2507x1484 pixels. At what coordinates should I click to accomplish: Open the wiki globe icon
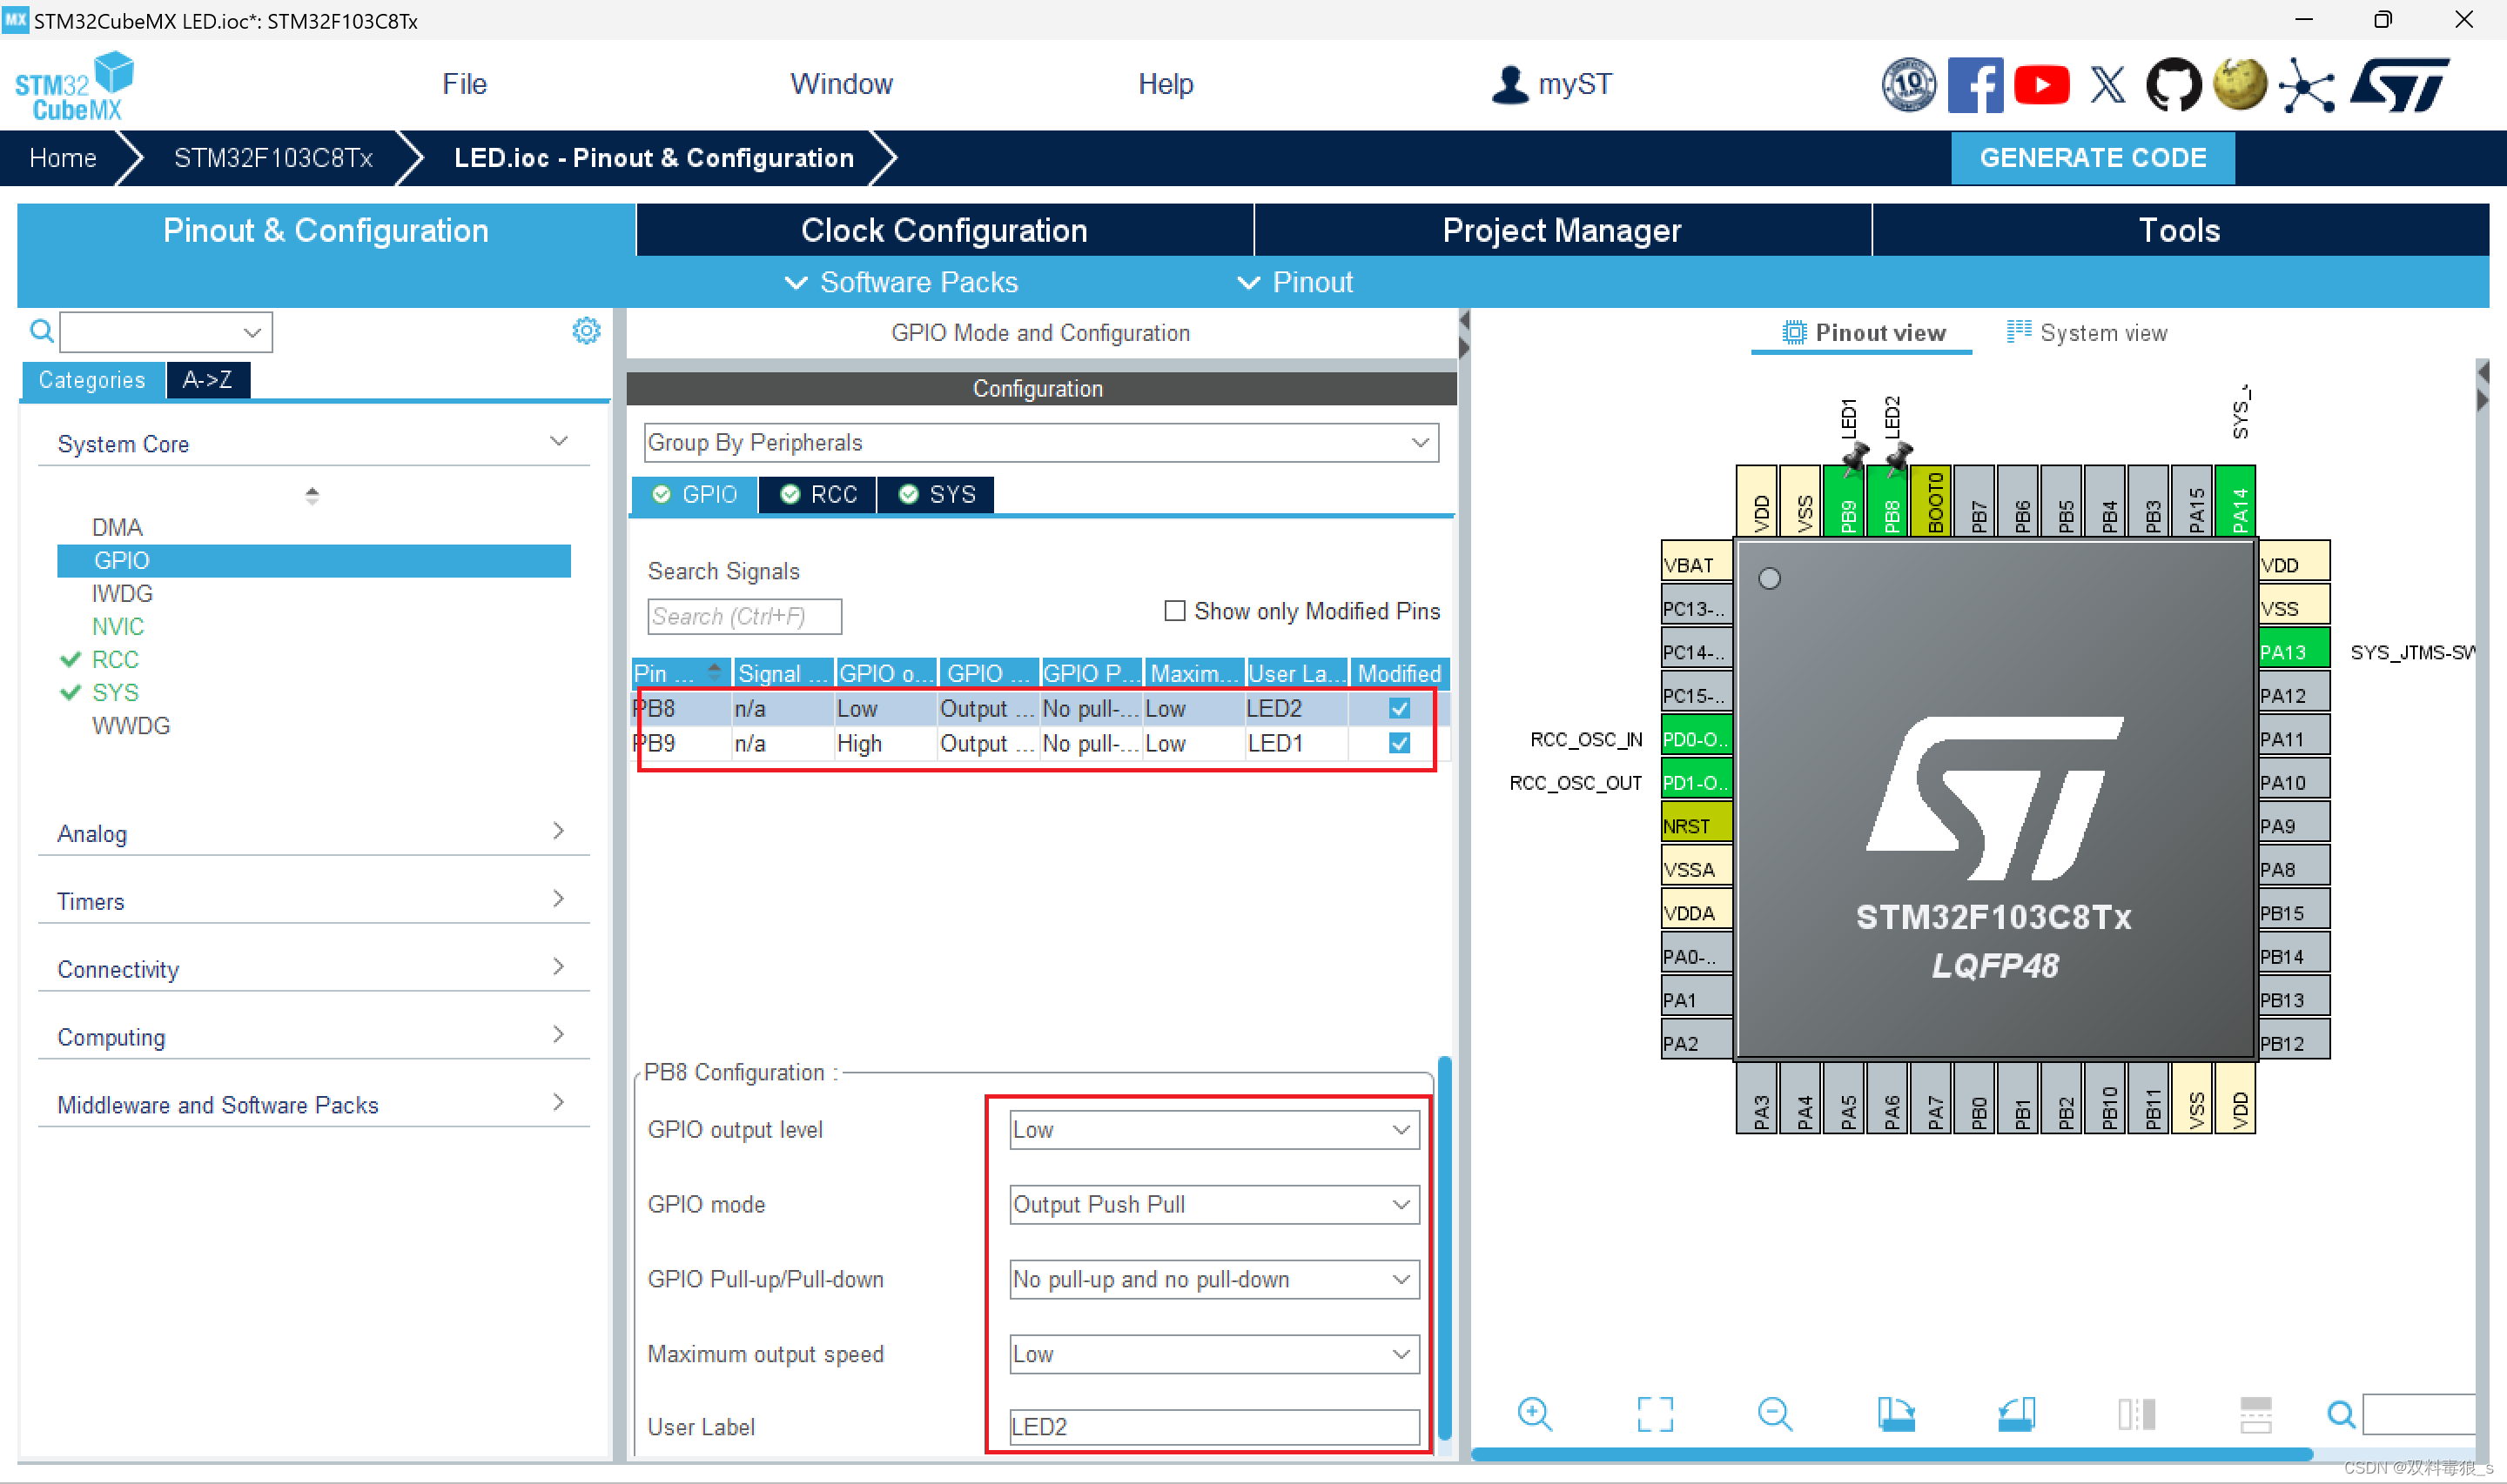2240,85
